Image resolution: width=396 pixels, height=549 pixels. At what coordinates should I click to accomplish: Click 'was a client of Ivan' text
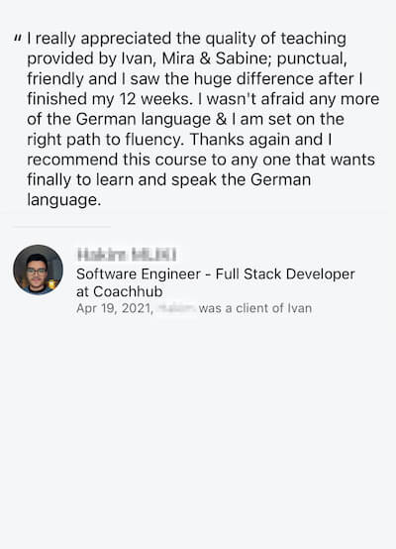[255, 308]
